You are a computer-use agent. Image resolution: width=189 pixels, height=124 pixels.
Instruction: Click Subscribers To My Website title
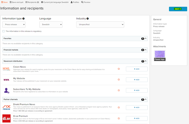(x=27, y=89)
